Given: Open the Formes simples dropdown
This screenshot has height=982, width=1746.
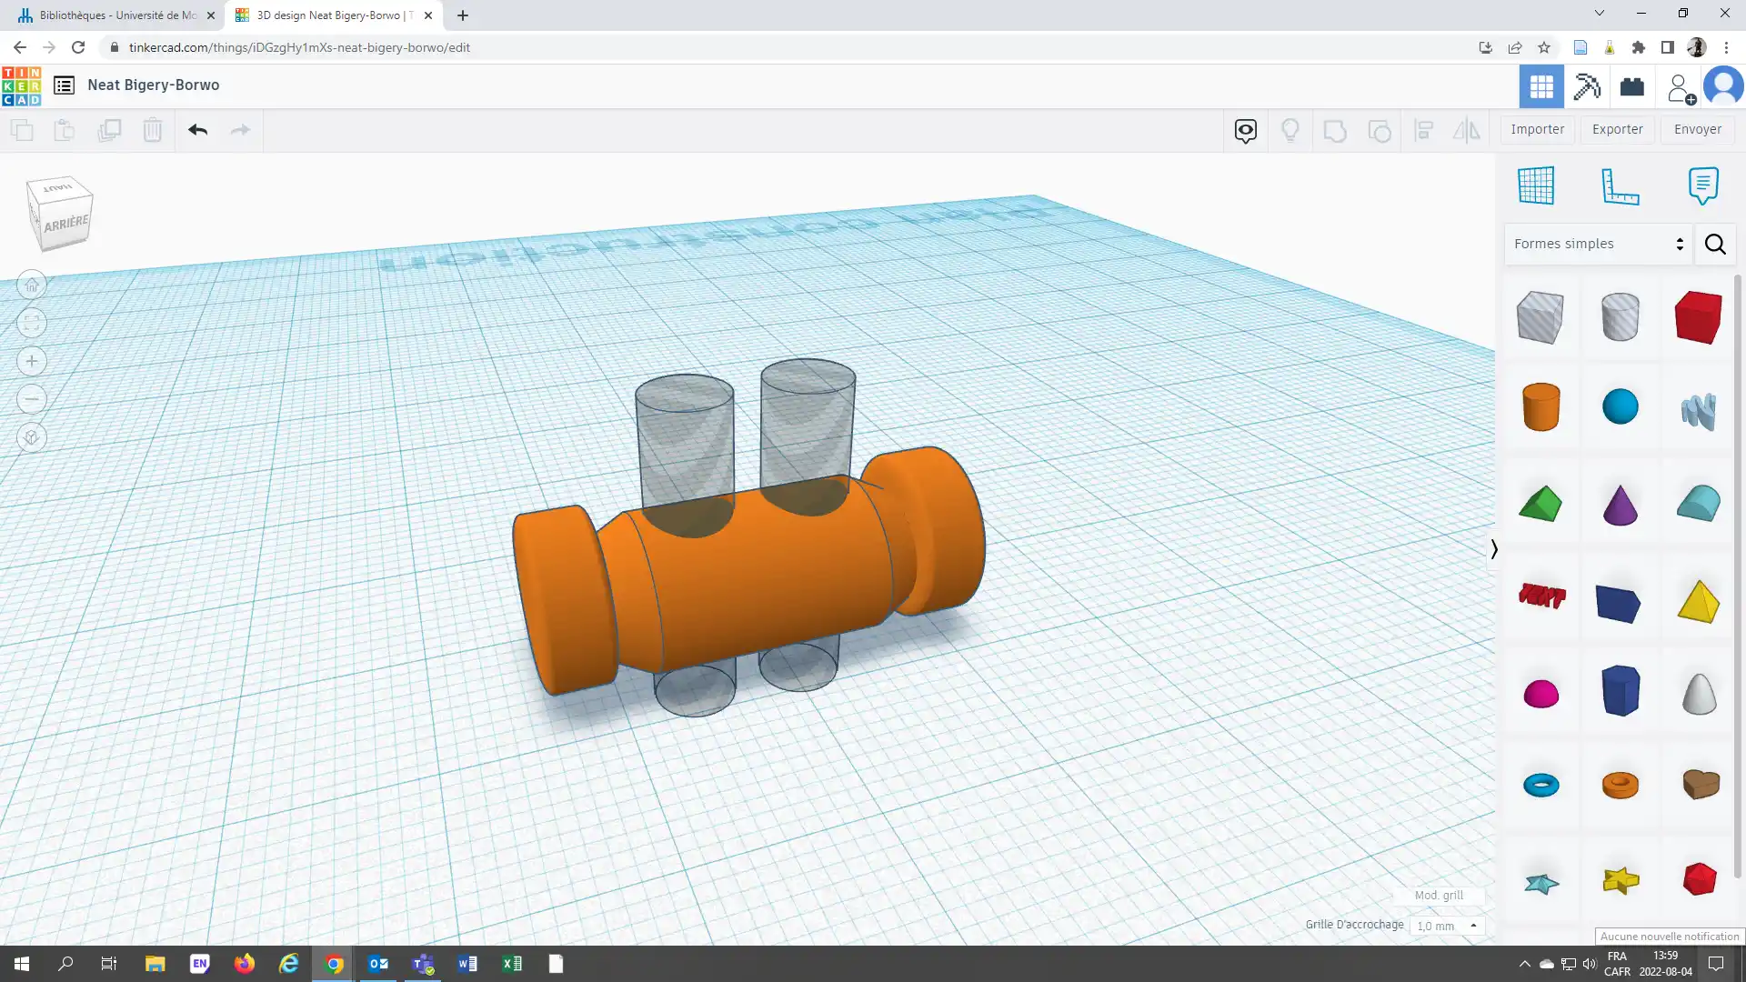Looking at the screenshot, I should [x=1598, y=244].
